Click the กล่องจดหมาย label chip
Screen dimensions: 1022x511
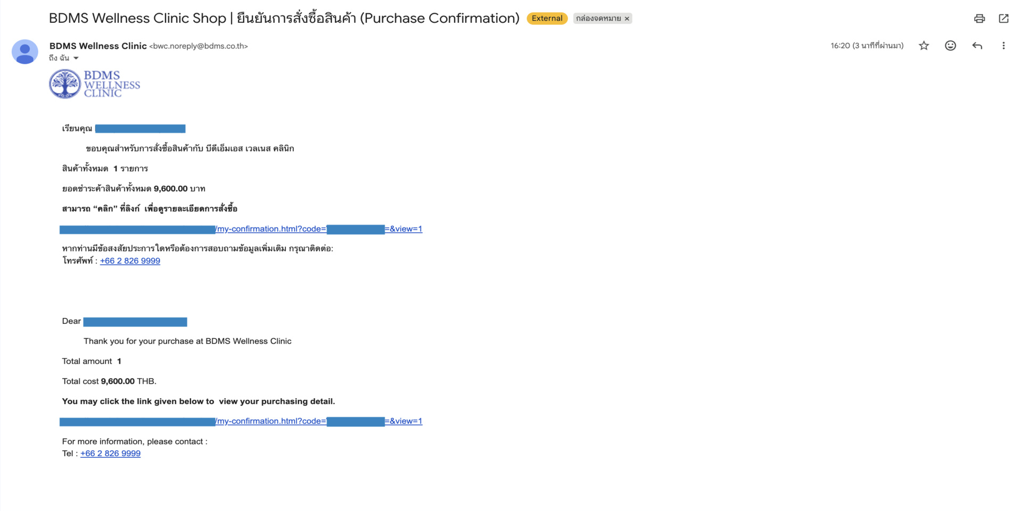598,19
